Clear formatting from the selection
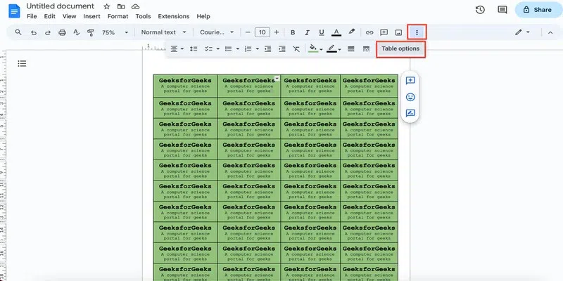This screenshot has height=281, width=563. (296, 48)
